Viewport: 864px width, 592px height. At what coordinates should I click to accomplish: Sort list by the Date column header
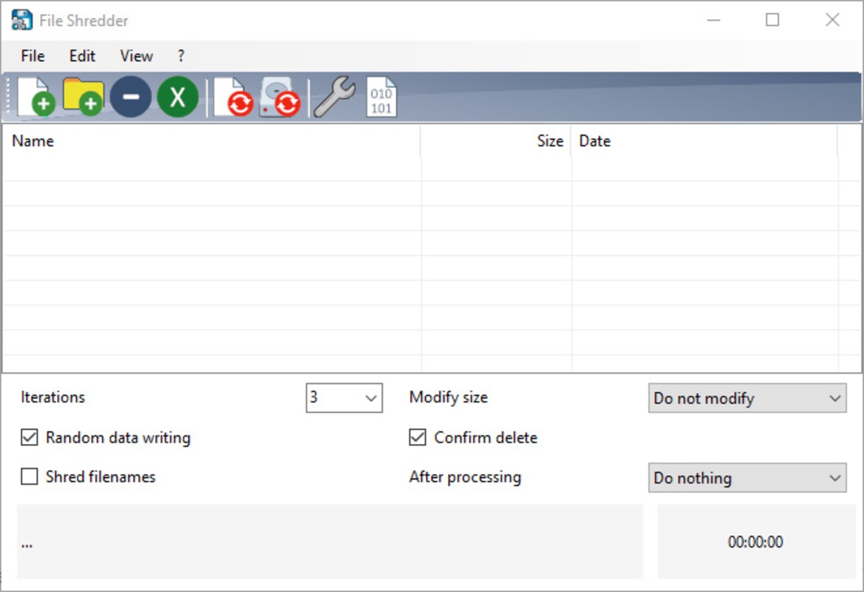[703, 141]
